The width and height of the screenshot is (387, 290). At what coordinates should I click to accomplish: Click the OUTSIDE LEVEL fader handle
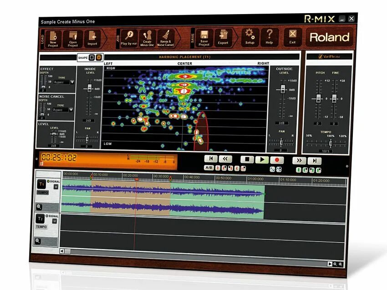point(283,89)
